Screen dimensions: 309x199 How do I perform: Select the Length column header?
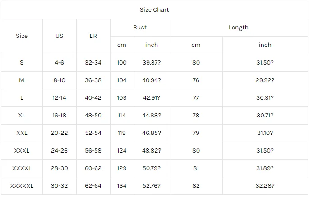coord(238,28)
